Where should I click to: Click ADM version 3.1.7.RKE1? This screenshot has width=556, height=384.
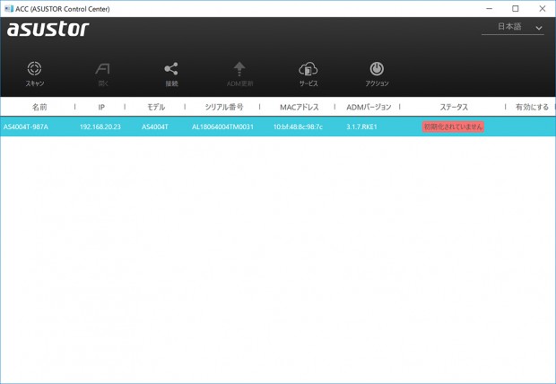point(361,127)
